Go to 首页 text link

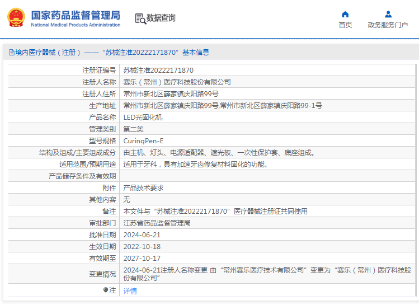coord(345,25)
